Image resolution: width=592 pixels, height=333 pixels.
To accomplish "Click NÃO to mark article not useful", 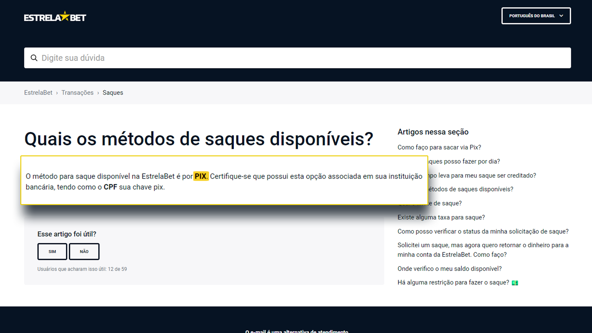I will tap(84, 252).
